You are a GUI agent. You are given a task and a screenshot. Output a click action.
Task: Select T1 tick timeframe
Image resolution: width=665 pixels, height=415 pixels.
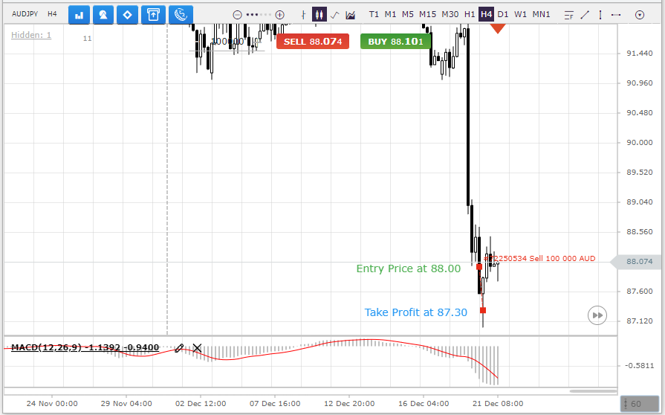point(374,14)
